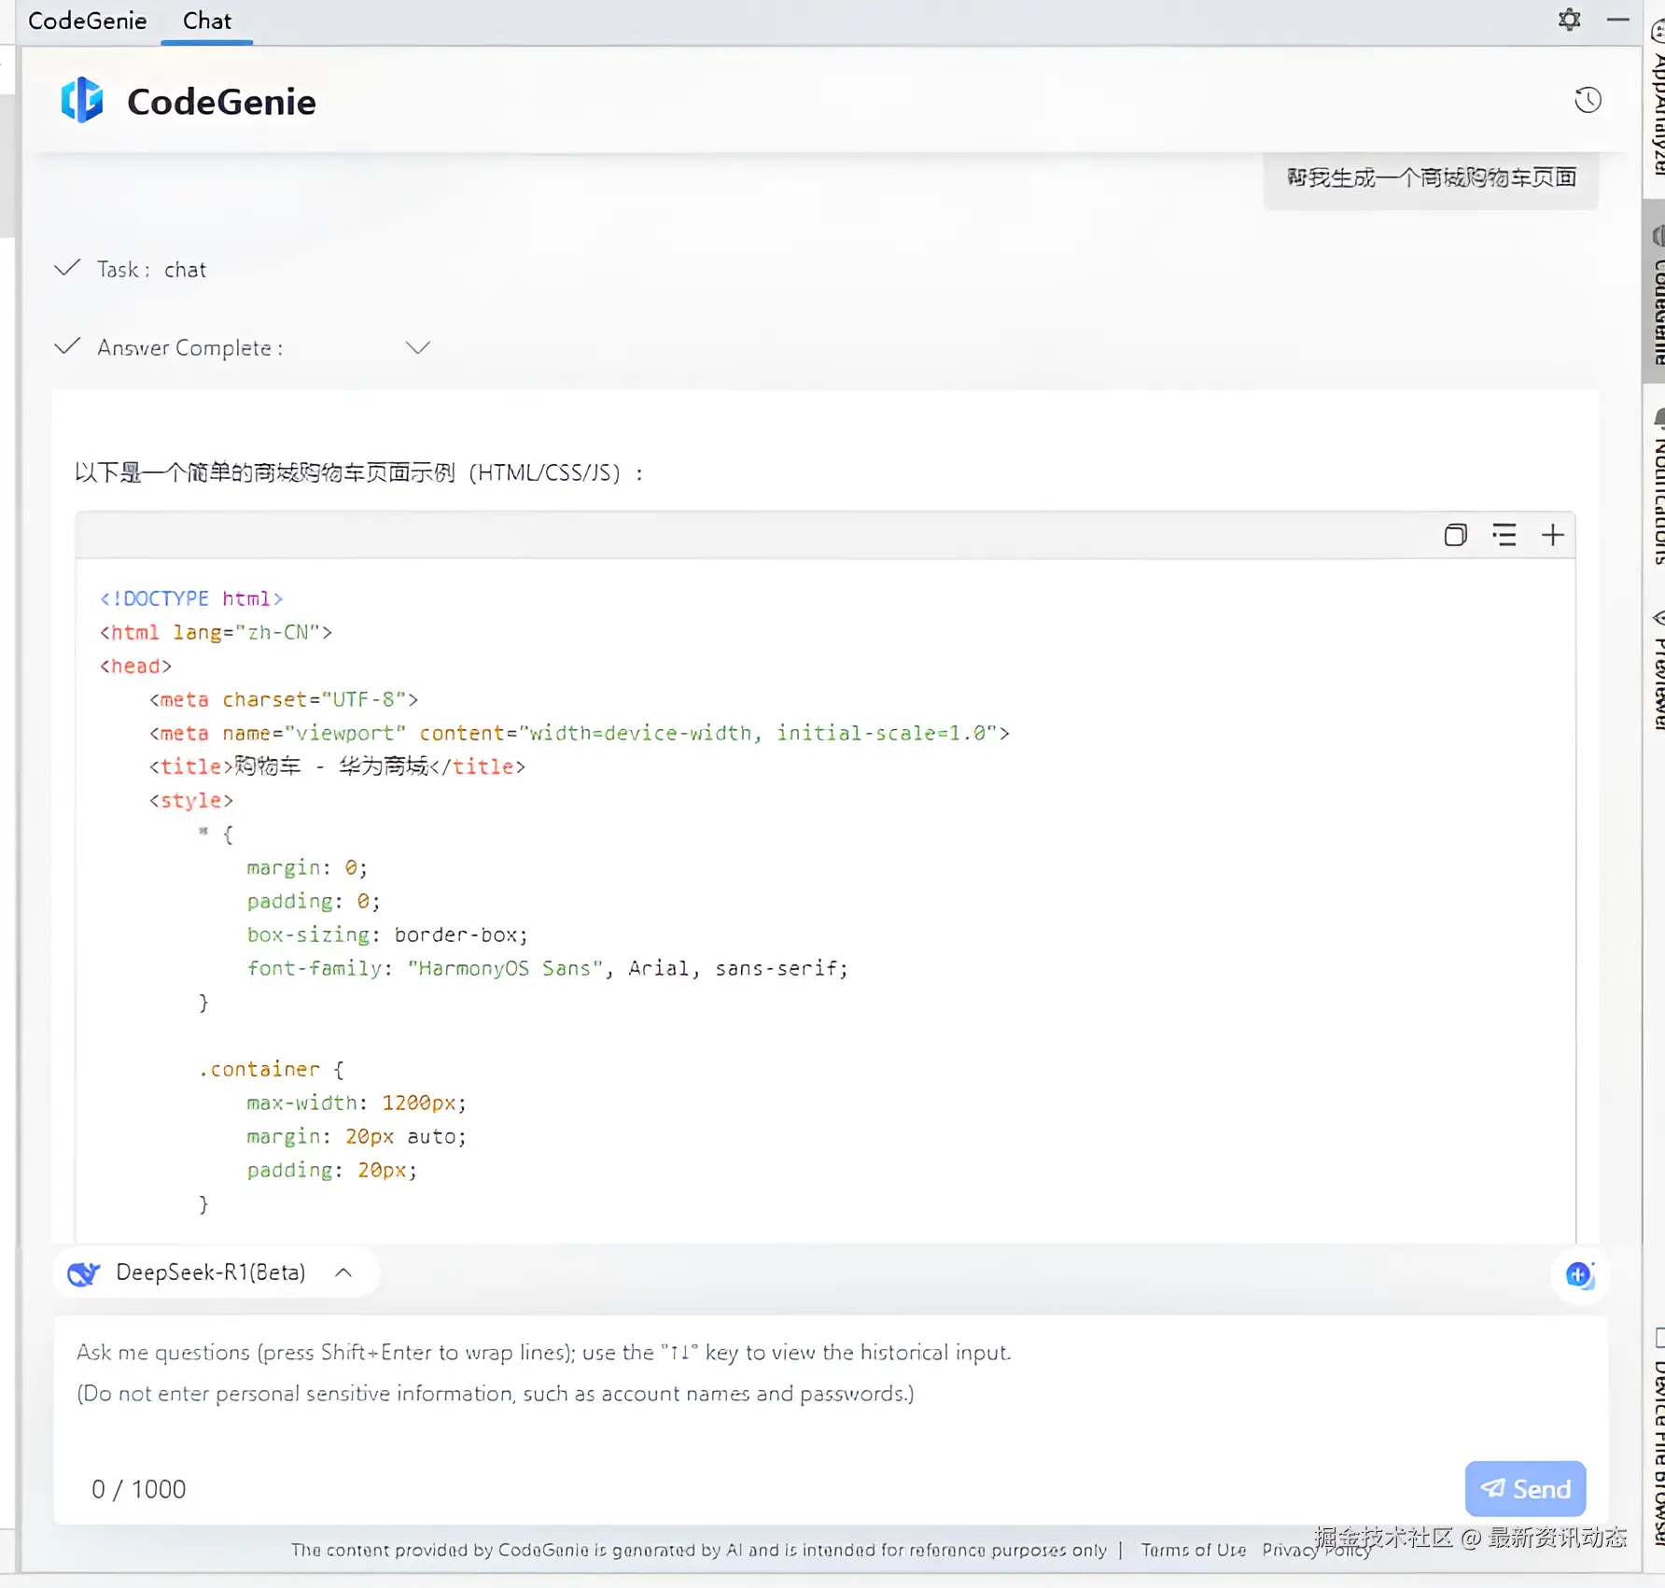Click the code block lines-format icon
1665x1588 pixels.
click(x=1504, y=535)
